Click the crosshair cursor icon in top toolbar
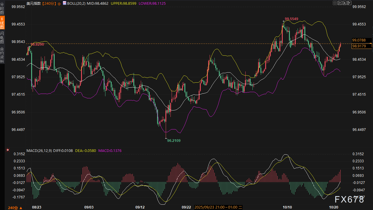The width and height of the screenshot is (373, 210). 335,3
